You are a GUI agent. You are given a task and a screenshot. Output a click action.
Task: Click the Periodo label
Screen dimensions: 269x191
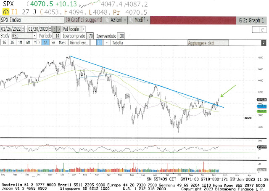(x=45, y=36)
